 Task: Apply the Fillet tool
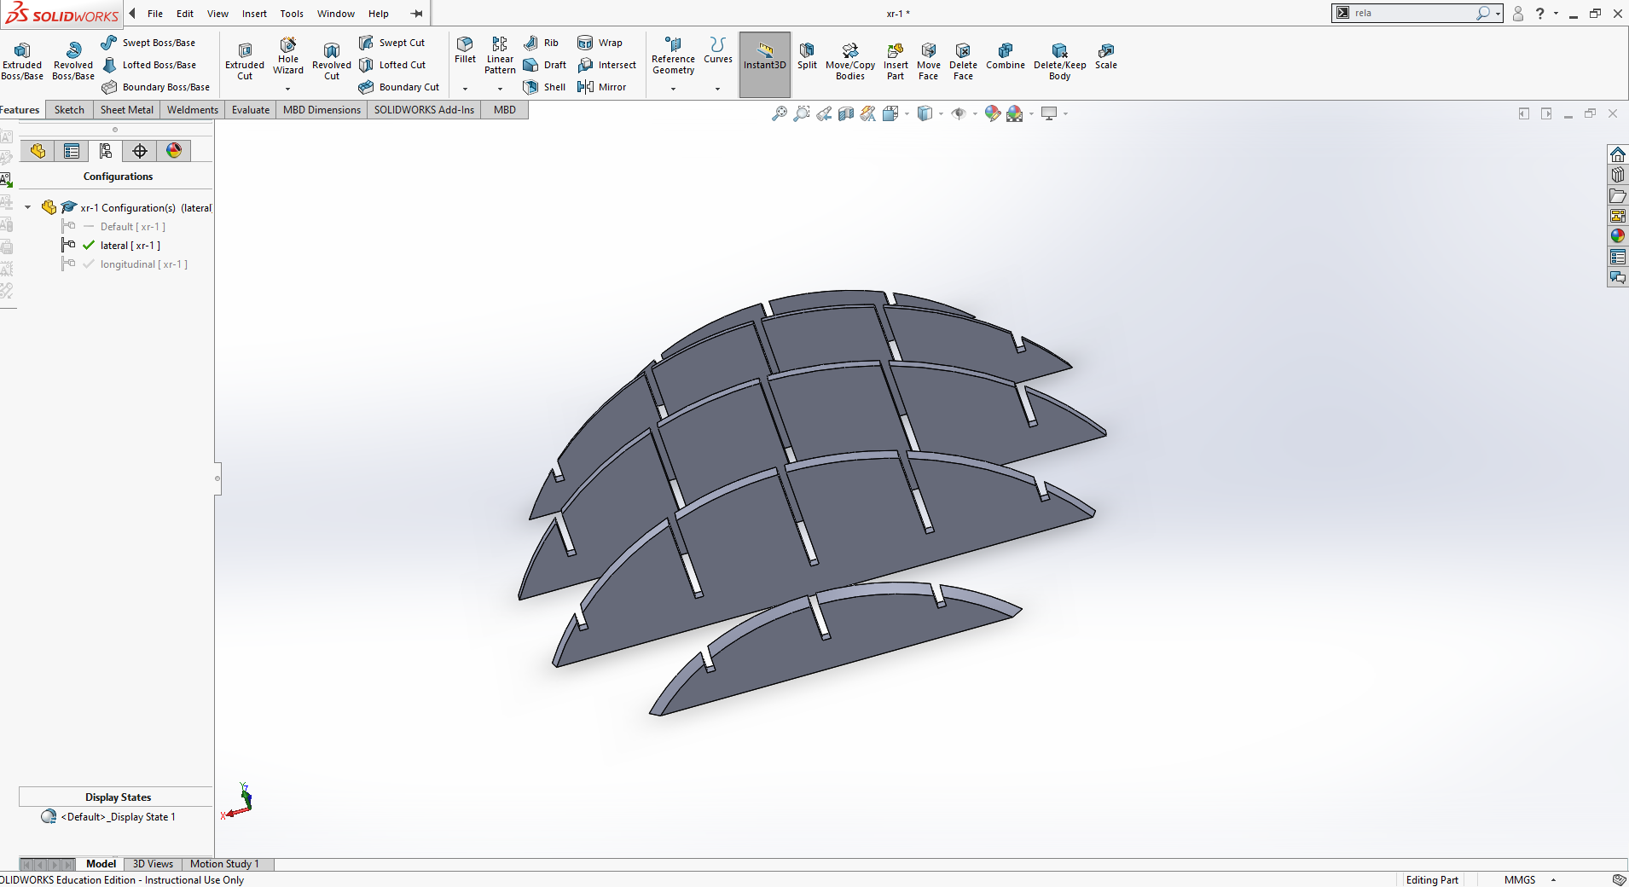(x=465, y=50)
